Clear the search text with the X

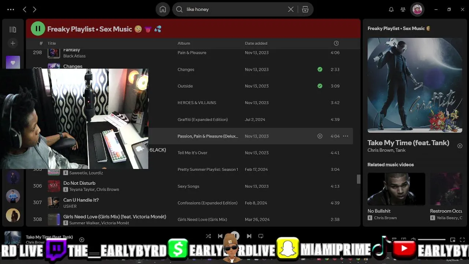291,10
